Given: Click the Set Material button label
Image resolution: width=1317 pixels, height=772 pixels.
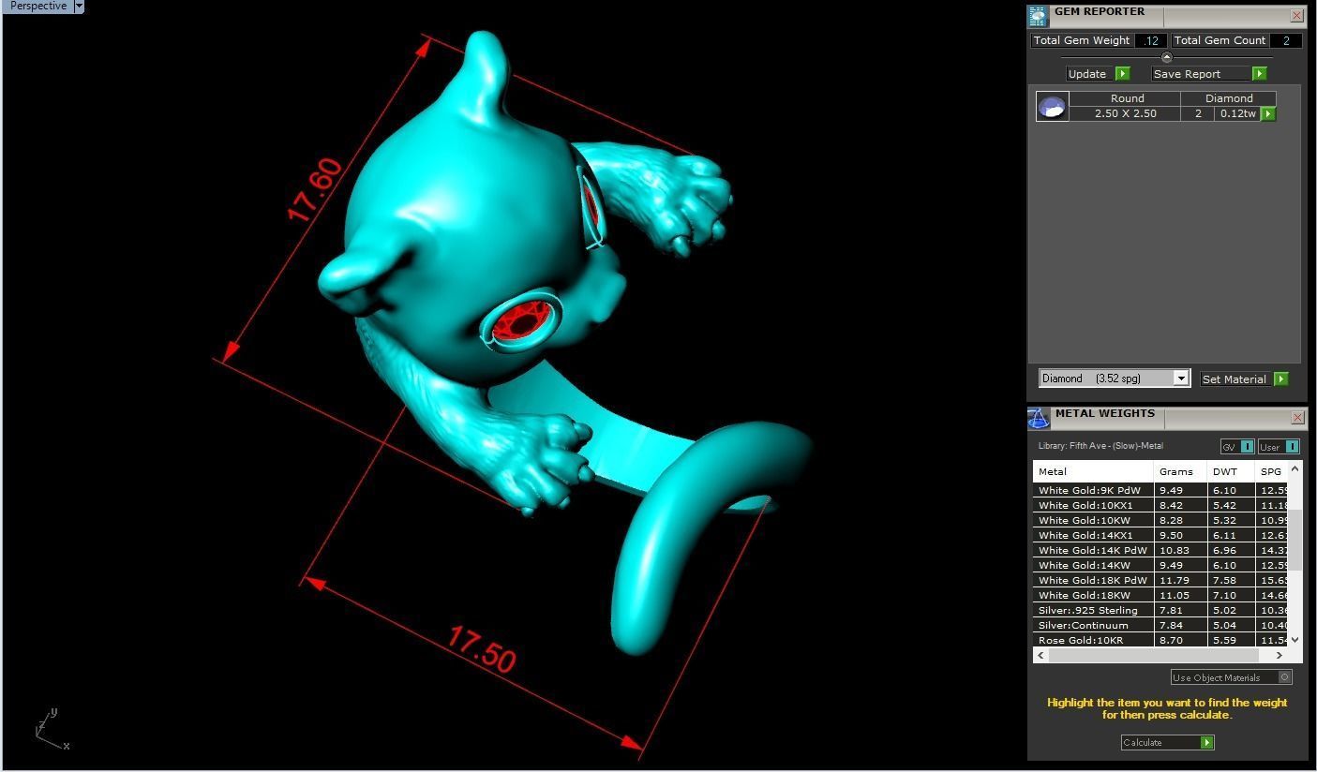Looking at the screenshot, I should (1234, 379).
